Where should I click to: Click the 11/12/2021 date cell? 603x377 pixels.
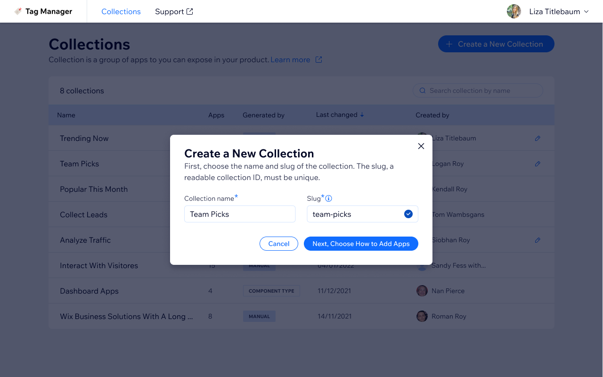[334, 291]
